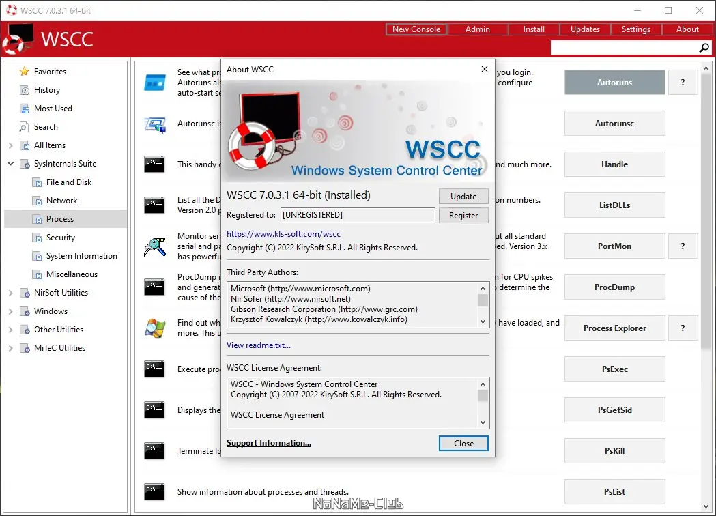This screenshot has height=516, width=716.
Task: Open help for PortMon question-mark button
Action: (x=683, y=246)
